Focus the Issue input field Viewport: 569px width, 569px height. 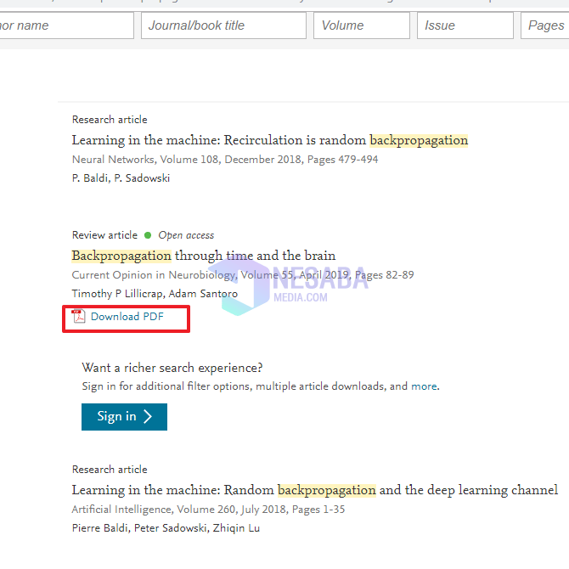point(465,25)
